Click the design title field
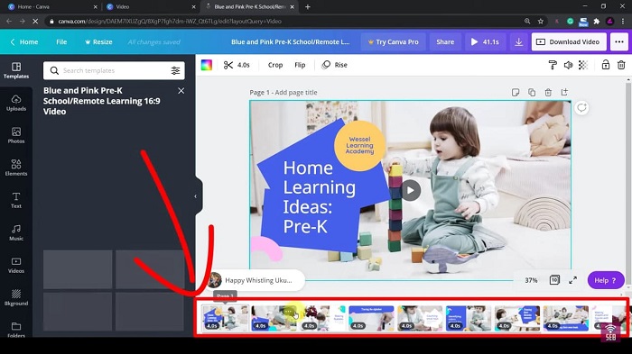Image resolution: width=632 pixels, height=354 pixels. (290, 41)
